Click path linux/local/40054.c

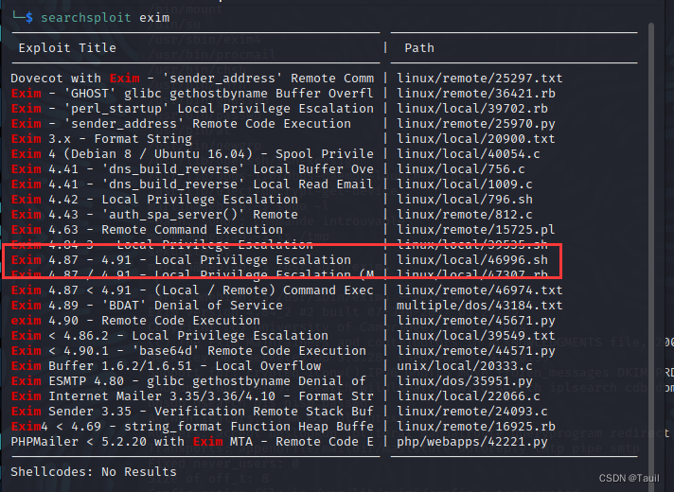click(468, 154)
